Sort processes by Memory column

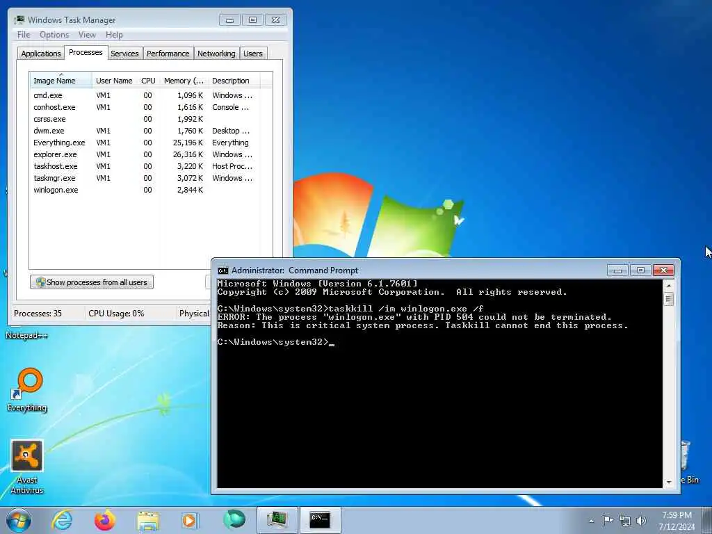(184, 81)
